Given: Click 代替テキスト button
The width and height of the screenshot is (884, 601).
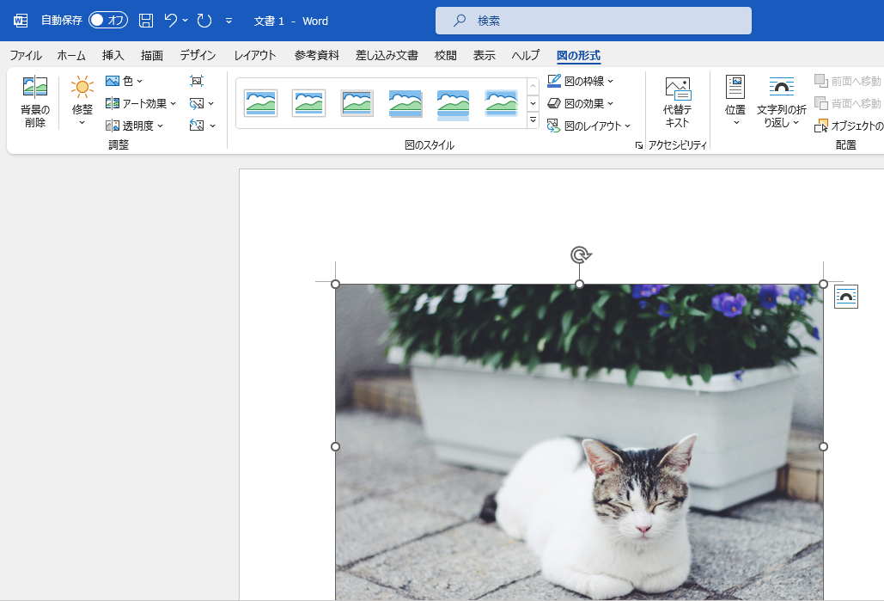Looking at the screenshot, I should [x=678, y=102].
